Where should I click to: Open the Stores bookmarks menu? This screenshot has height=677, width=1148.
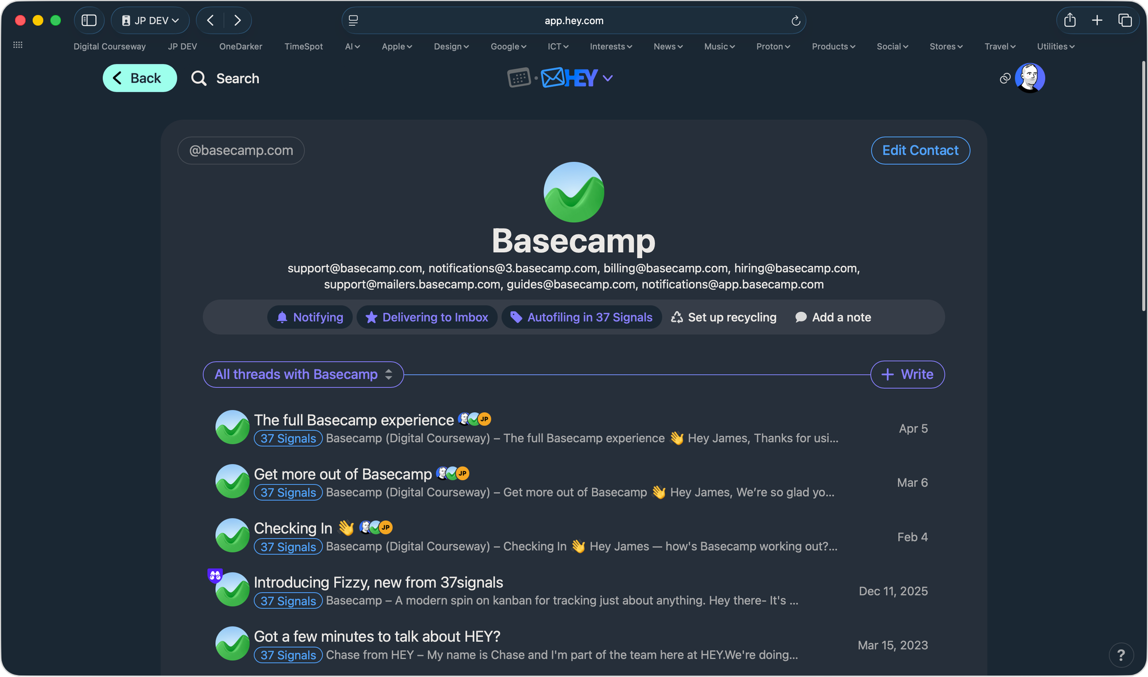click(x=946, y=47)
